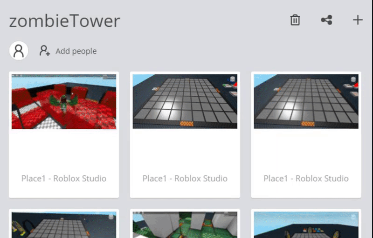Image resolution: width=373 pixels, height=238 pixels.
Task: Click the Add people link
Action: click(x=76, y=51)
